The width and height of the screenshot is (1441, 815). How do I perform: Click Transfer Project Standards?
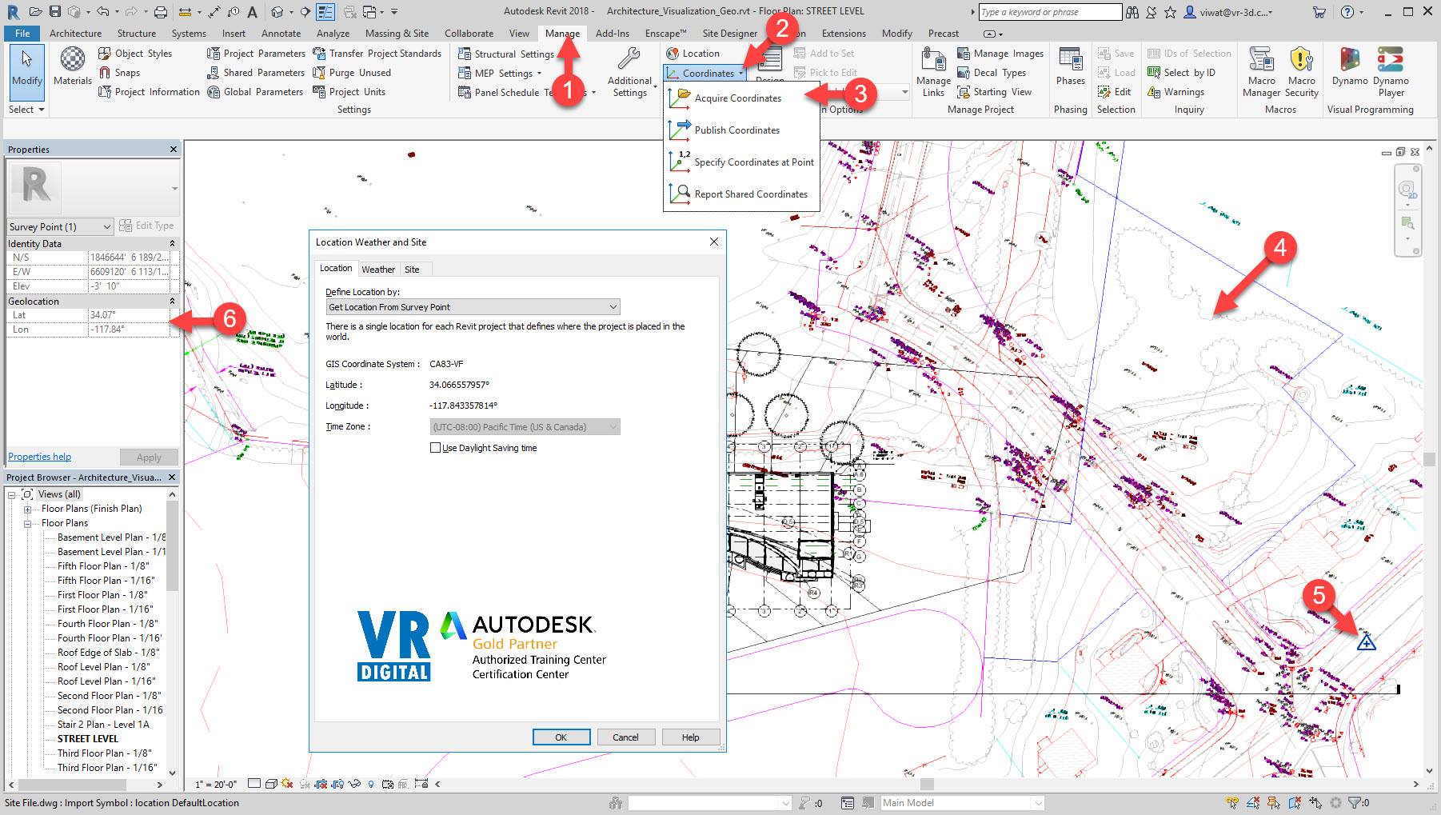(377, 54)
